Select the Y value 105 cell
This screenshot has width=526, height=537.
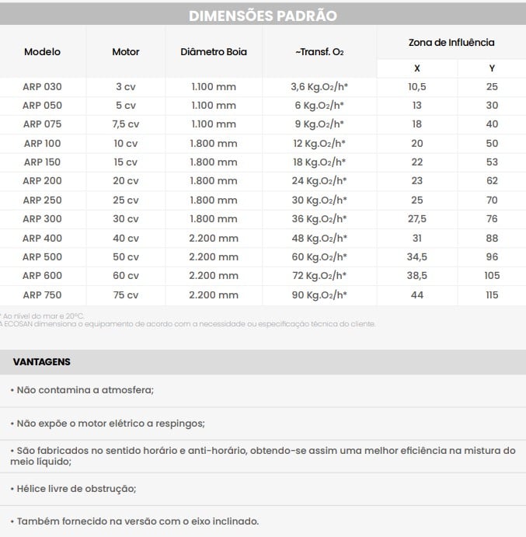pyautogui.click(x=492, y=276)
